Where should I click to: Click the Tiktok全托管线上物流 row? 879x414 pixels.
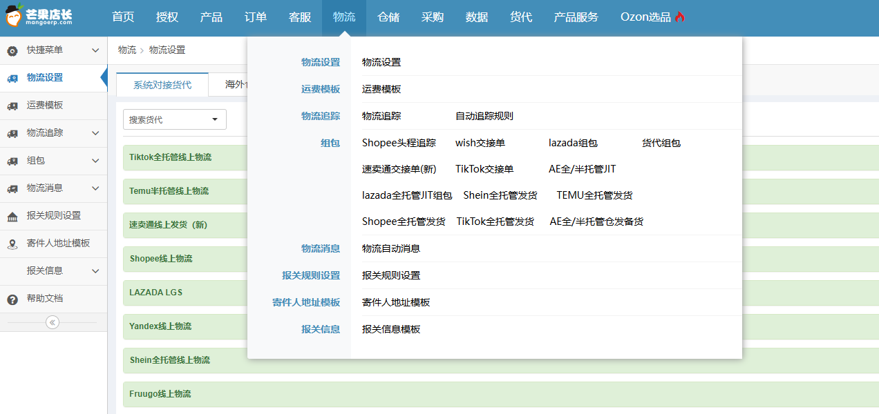click(x=170, y=157)
